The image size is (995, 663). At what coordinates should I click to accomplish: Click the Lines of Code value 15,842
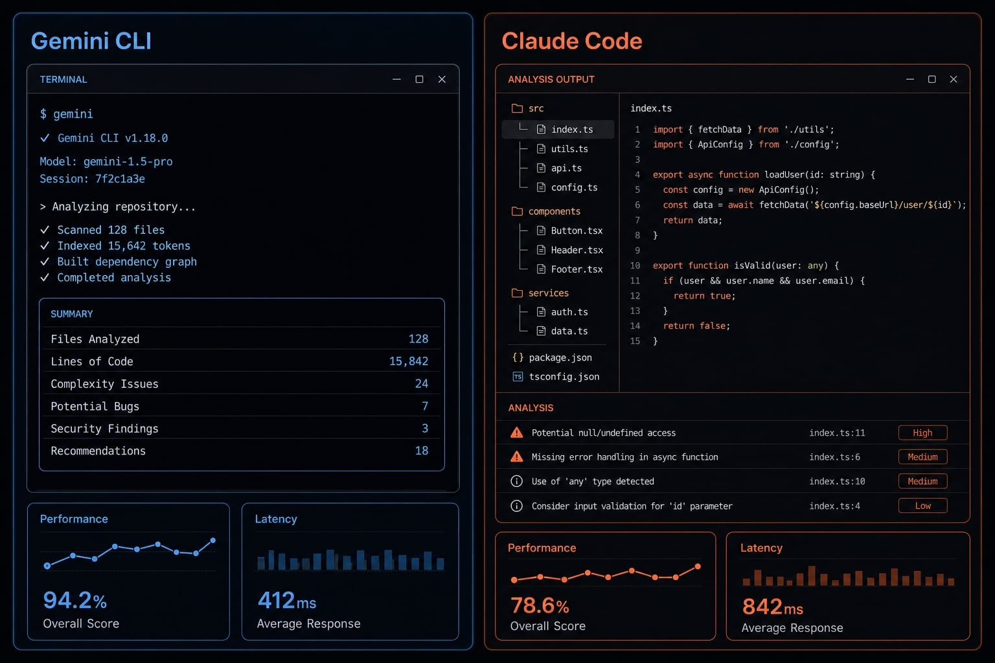tap(409, 361)
